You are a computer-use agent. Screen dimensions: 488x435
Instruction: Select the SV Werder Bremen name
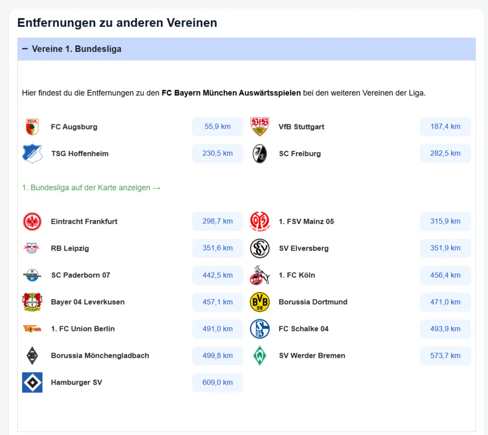(312, 356)
